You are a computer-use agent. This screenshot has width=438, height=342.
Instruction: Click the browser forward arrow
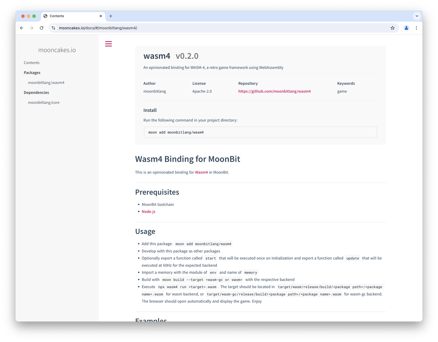[x=31, y=28]
